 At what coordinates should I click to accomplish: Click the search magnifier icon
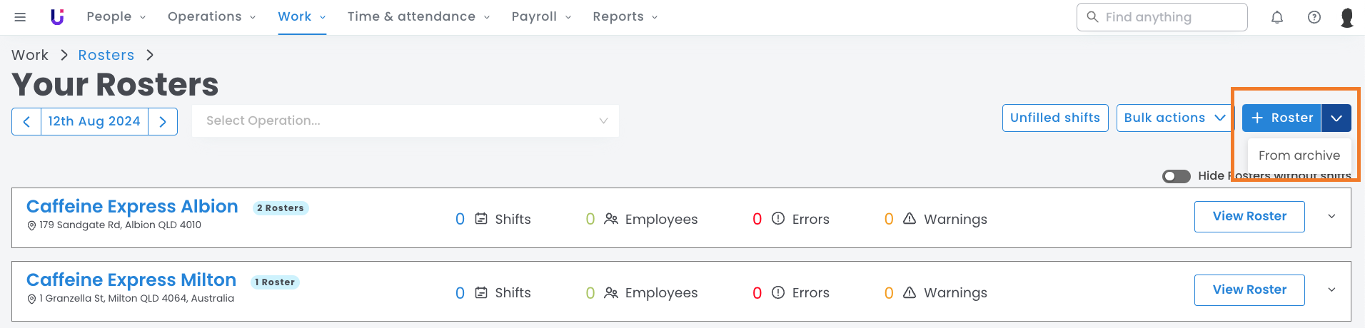(x=1092, y=16)
